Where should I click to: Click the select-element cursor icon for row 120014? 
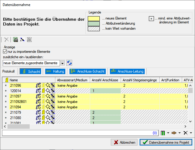click(38, 91)
